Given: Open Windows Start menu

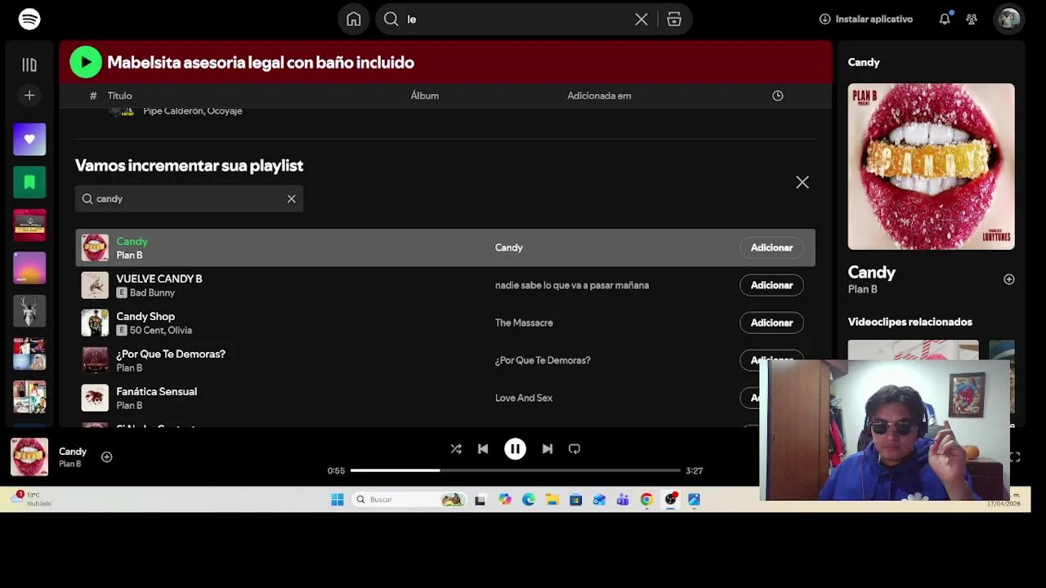Looking at the screenshot, I should pos(337,500).
